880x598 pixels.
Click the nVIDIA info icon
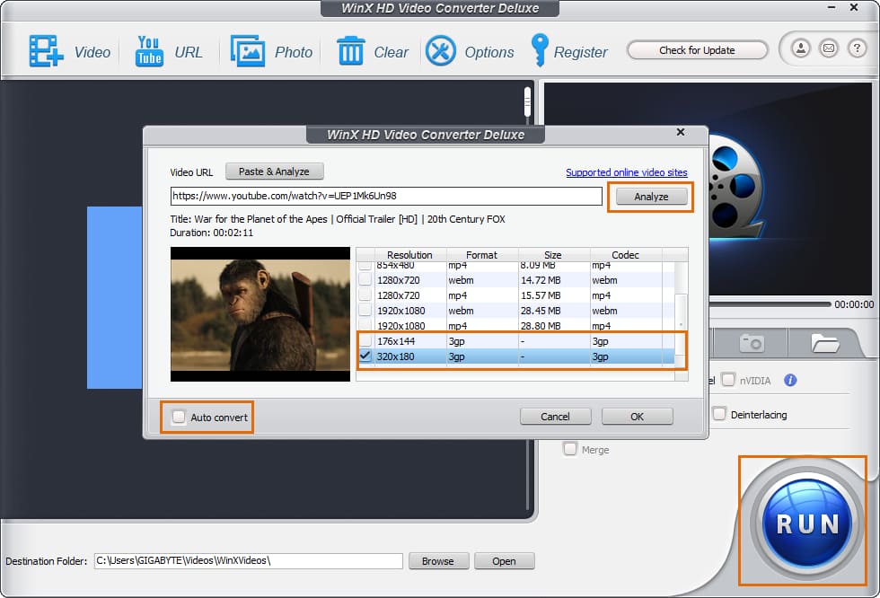tap(790, 381)
